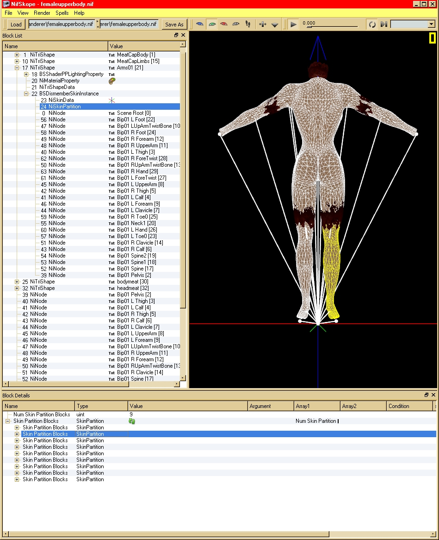The image size is (439, 540).
Task: Expand the 10 NiTriShape node
Action: point(17,61)
